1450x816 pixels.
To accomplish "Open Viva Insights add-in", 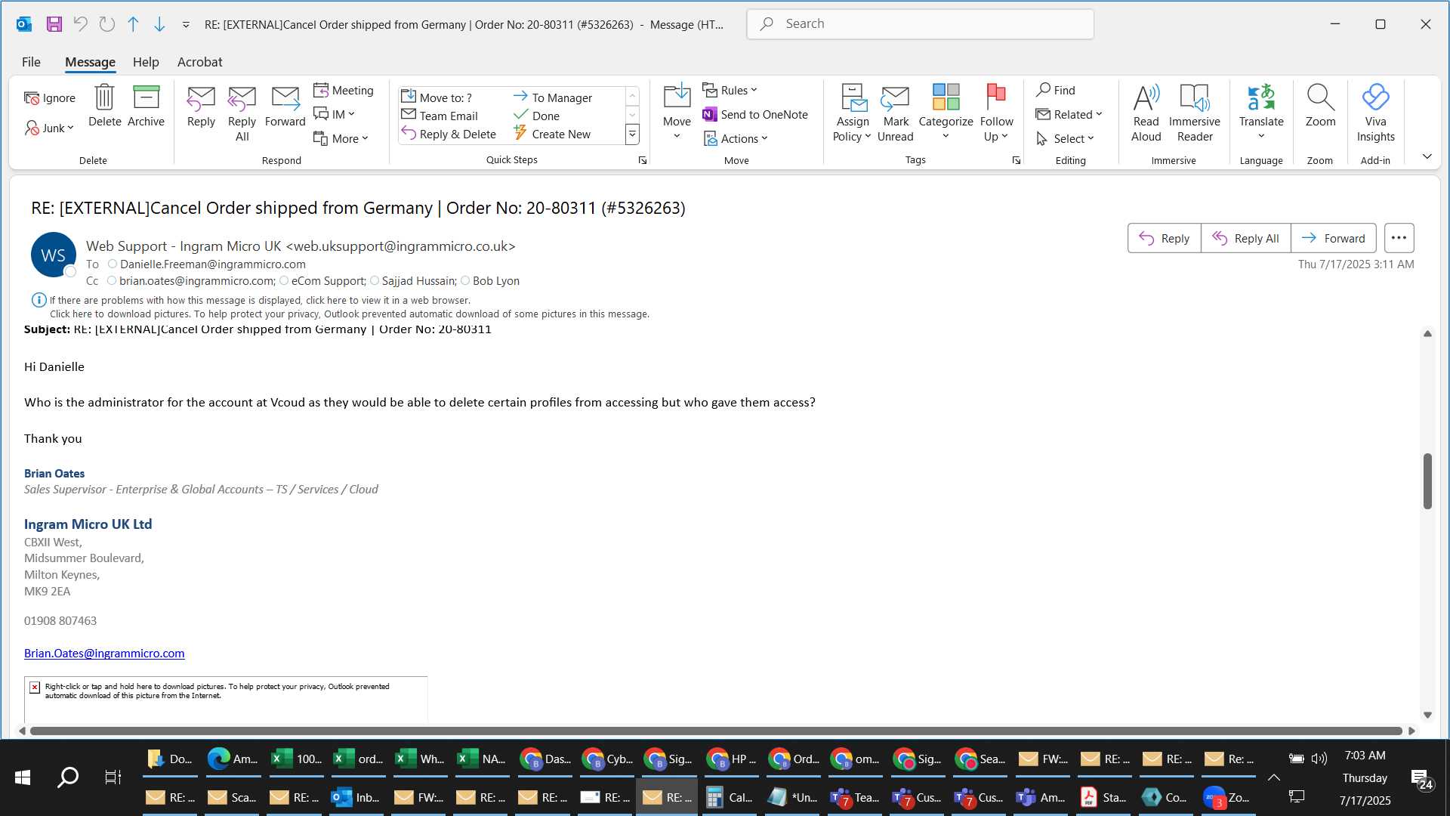I will pos(1375,113).
